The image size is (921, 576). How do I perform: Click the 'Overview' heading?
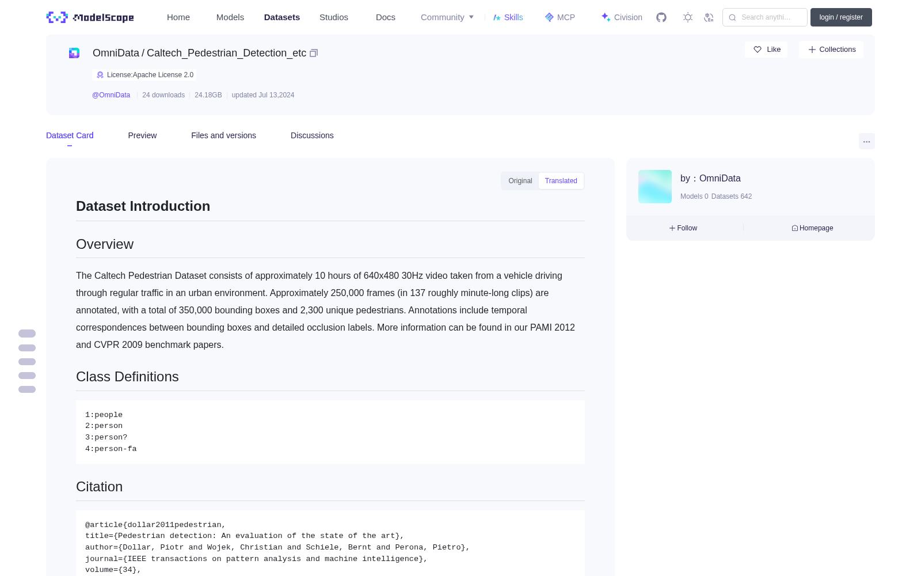coord(105,244)
